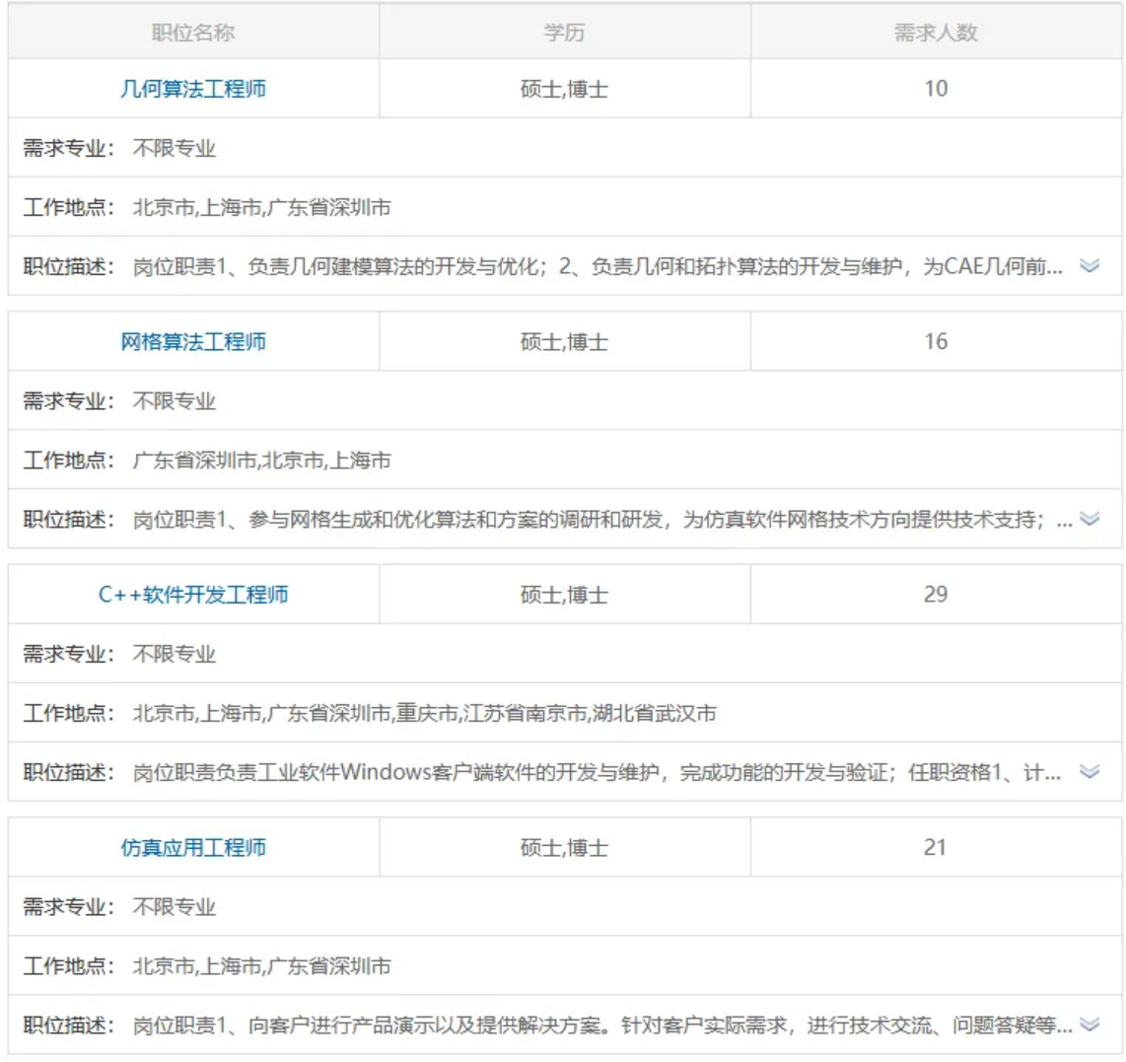Open the 几何算法工程师 job link
Viewport: 1126px width, 1062px height.
click(x=193, y=89)
